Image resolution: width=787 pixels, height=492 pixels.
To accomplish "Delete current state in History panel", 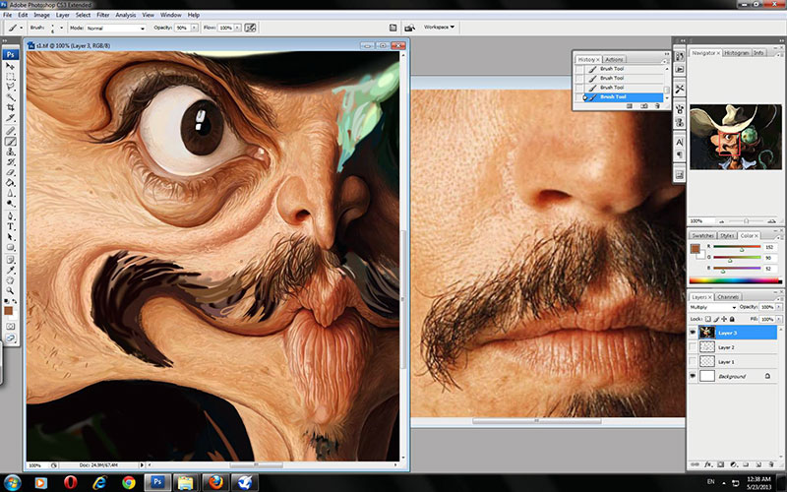I will click(657, 106).
